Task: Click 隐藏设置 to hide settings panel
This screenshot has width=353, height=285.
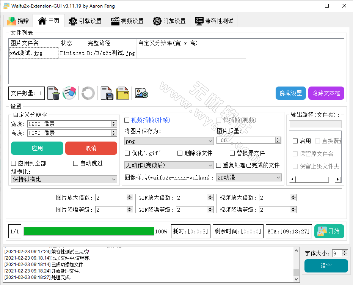Action: 290,93
